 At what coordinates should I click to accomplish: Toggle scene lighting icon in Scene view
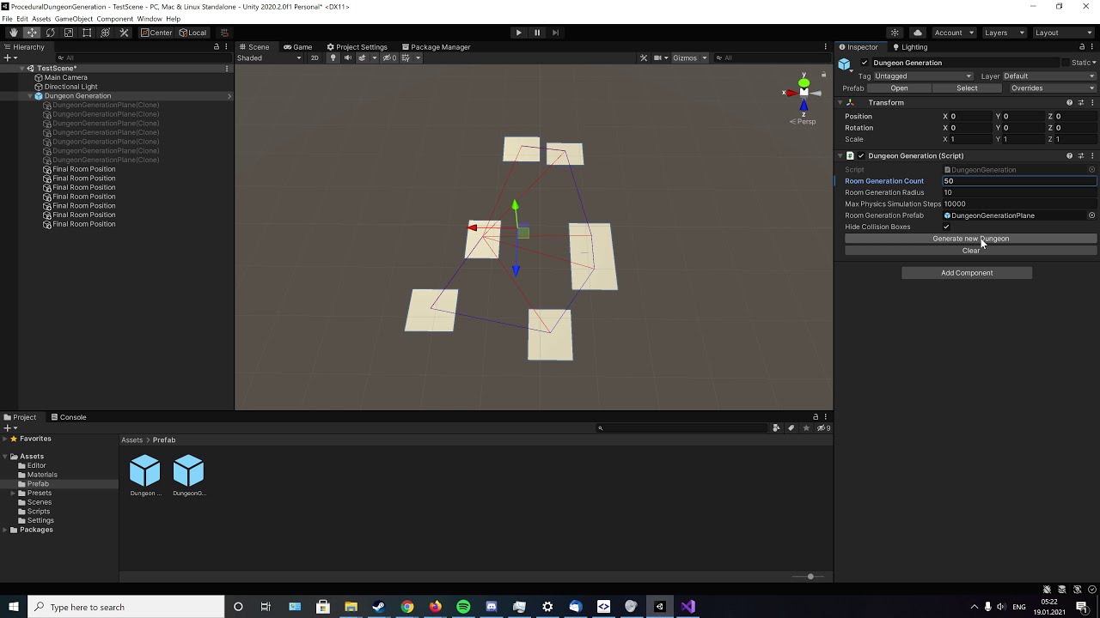pyautogui.click(x=333, y=58)
